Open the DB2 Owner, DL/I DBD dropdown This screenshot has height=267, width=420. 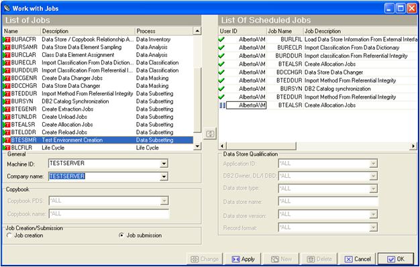(373, 176)
